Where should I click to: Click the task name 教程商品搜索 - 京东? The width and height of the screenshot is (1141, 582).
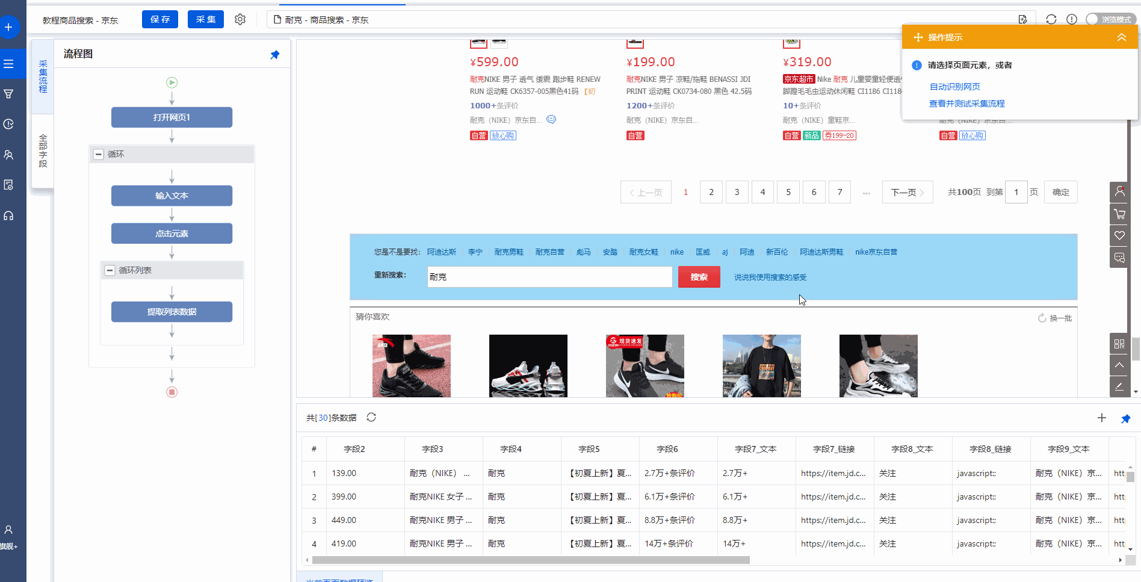[80, 20]
